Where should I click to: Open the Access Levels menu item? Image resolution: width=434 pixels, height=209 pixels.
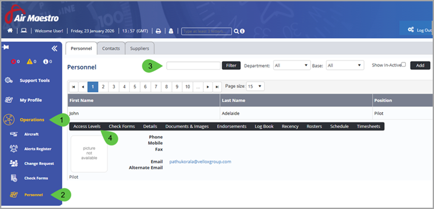pos(87,126)
